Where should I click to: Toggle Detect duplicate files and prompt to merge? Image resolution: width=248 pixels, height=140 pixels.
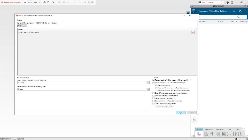153,83
